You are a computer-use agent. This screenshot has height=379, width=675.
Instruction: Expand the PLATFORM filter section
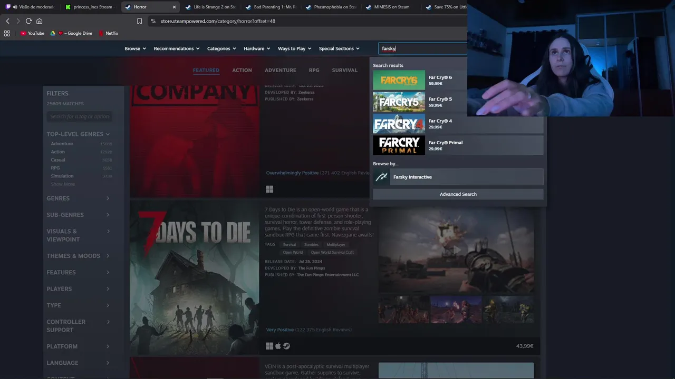(78, 346)
